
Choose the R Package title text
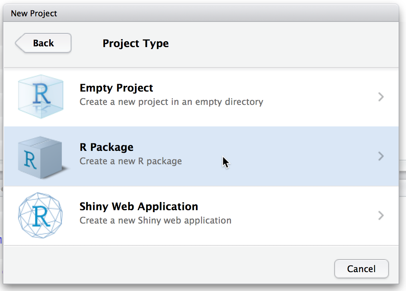pyautogui.click(x=106, y=147)
